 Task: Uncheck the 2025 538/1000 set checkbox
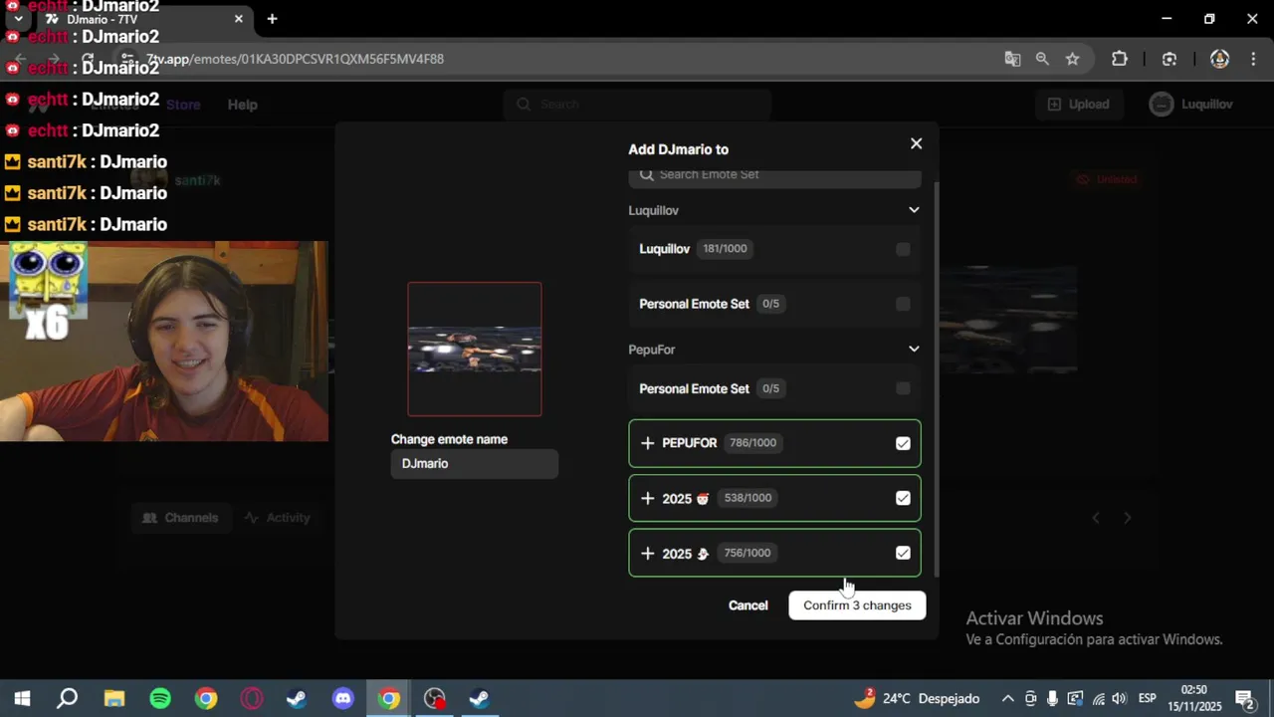[x=903, y=498]
